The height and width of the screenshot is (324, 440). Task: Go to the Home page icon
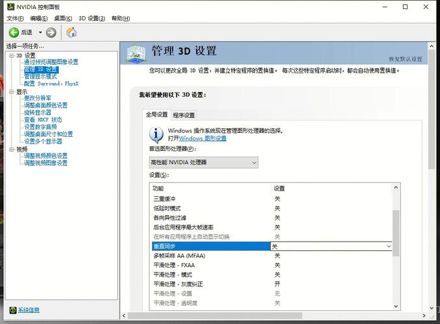click(x=71, y=32)
